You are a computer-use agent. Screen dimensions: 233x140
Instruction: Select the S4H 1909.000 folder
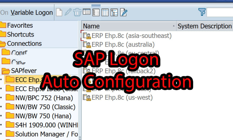click(x=42, y=125)
